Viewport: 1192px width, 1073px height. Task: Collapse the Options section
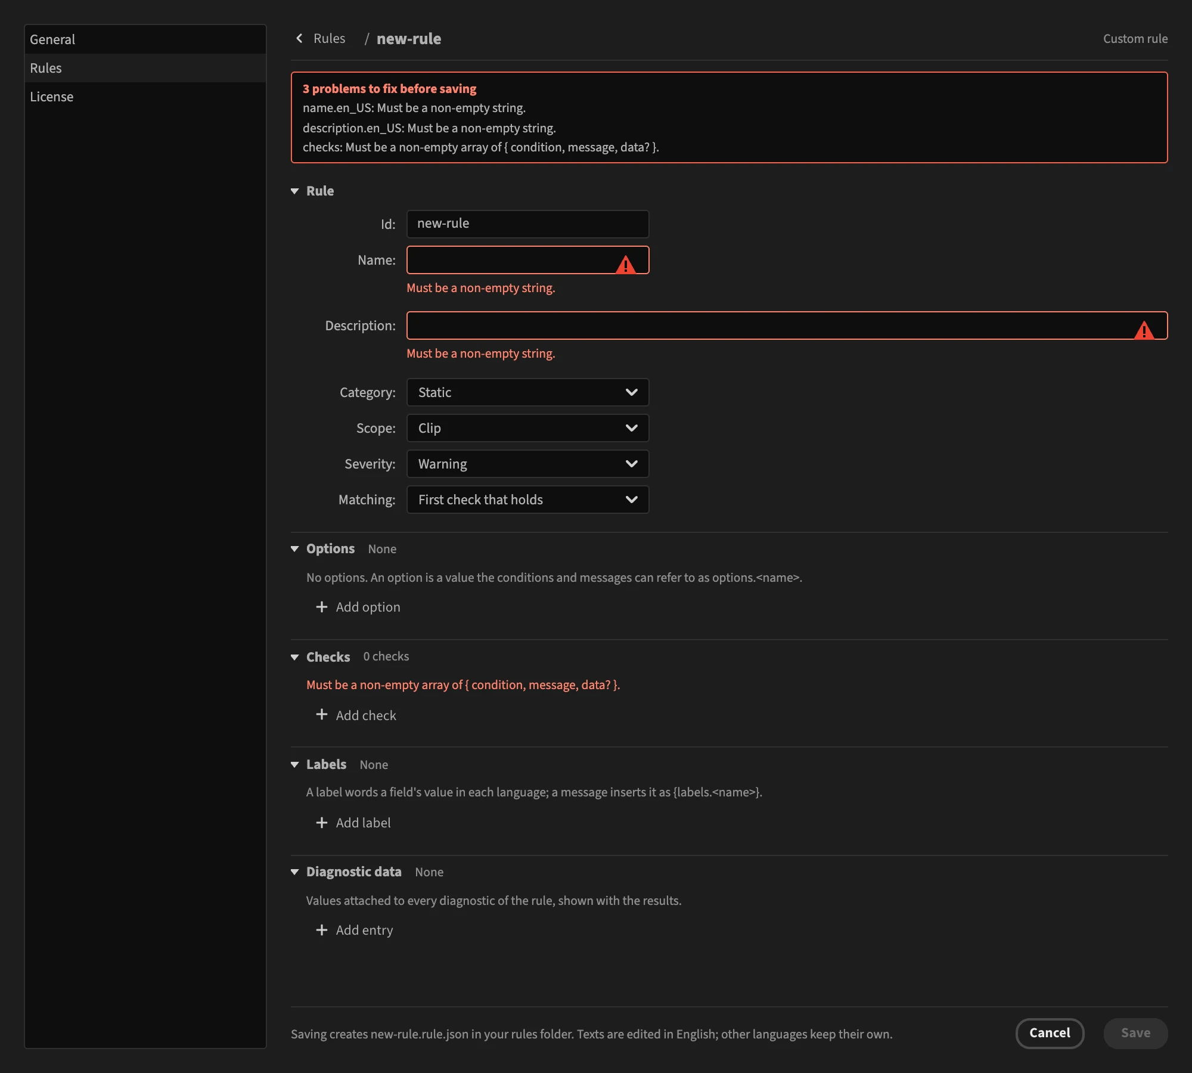click(x=294, y=549)
